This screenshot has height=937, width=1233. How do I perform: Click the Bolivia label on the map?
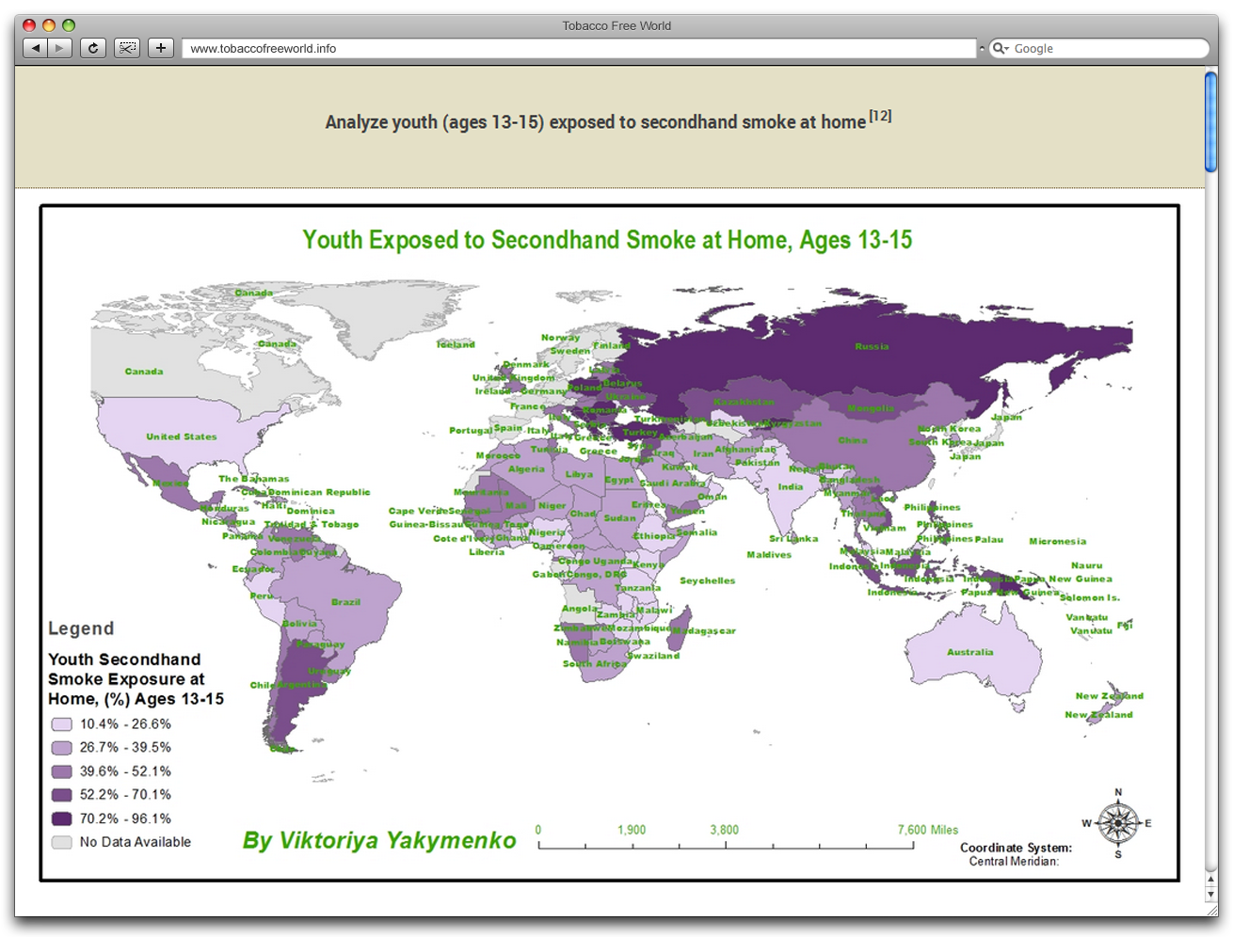coord(299,624)
